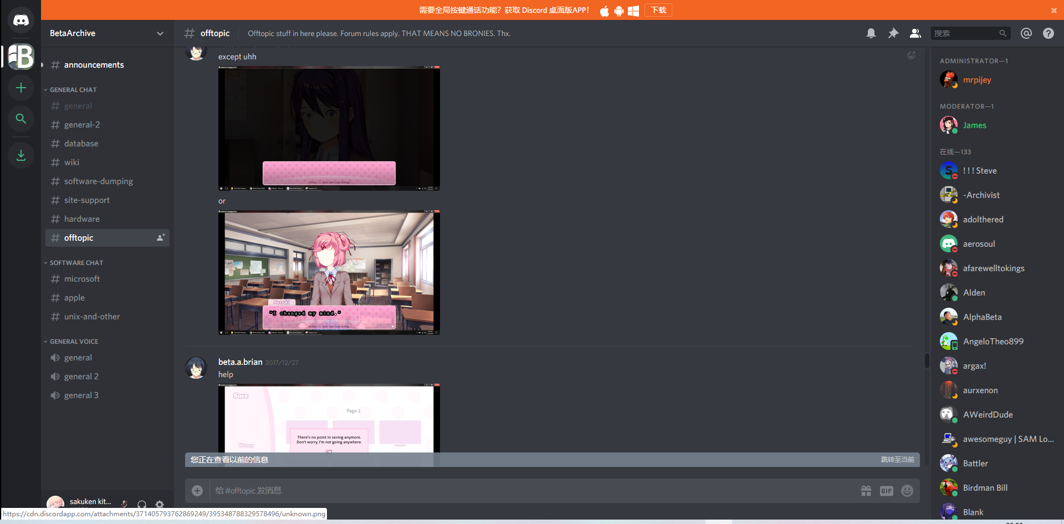The width and height of the screenshot is (1064, 524).
Task: Open aerosoul member profile
Action: click(996, 244)
